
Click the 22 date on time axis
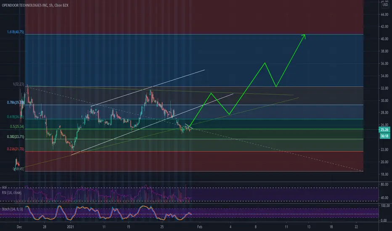tap(356, 227)
